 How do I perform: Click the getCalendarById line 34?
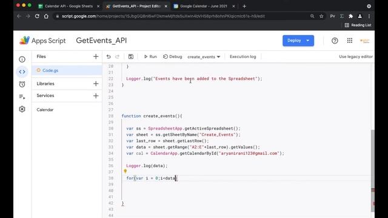(205, 153)
